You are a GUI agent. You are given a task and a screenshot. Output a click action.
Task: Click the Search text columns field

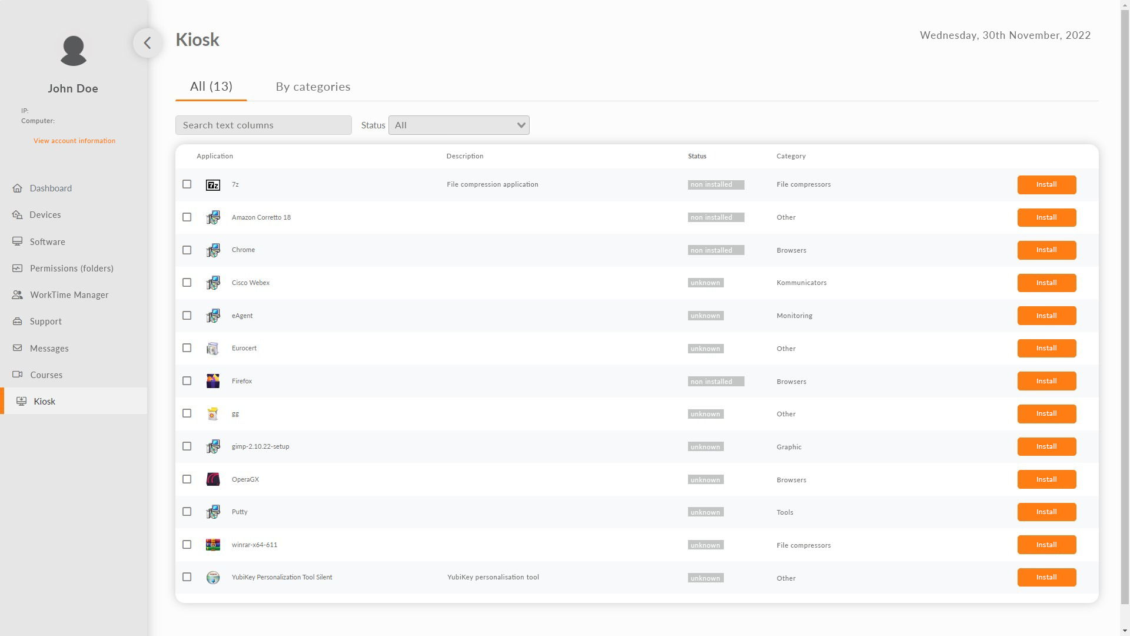(264, 125)
